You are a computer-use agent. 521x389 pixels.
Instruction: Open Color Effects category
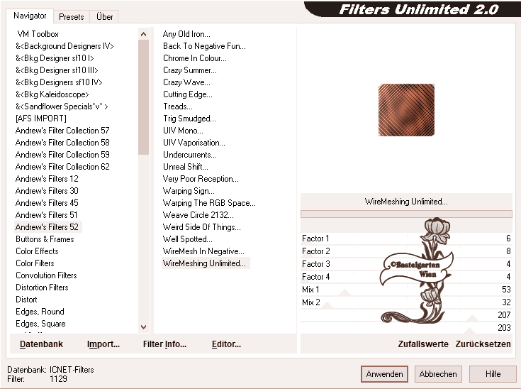pyautogui.click(x=37, y=251)
